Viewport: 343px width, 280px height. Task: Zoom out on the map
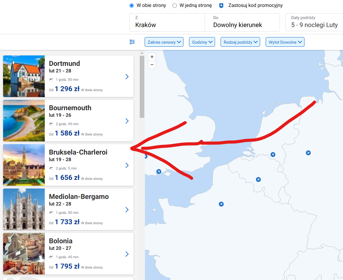(152, 65)
